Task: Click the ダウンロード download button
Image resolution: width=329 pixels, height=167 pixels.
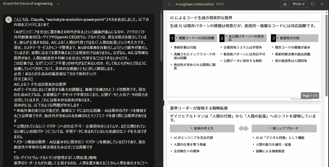Action: 298,4
